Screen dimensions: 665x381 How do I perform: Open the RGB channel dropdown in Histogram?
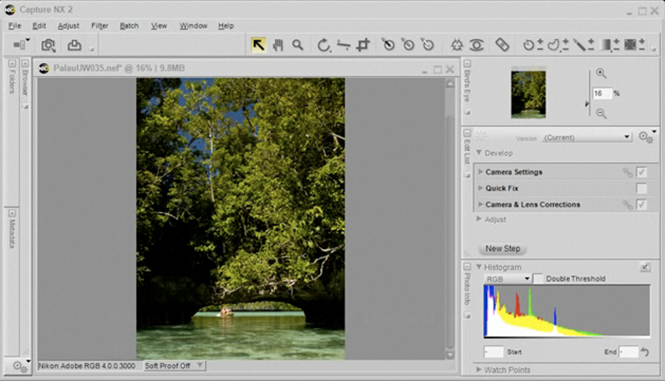(508, 279)
